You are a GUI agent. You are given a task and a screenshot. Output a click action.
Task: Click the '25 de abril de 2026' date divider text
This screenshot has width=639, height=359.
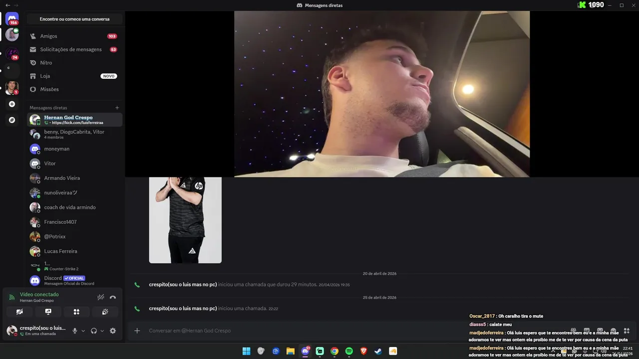click(x=379, y=298)
